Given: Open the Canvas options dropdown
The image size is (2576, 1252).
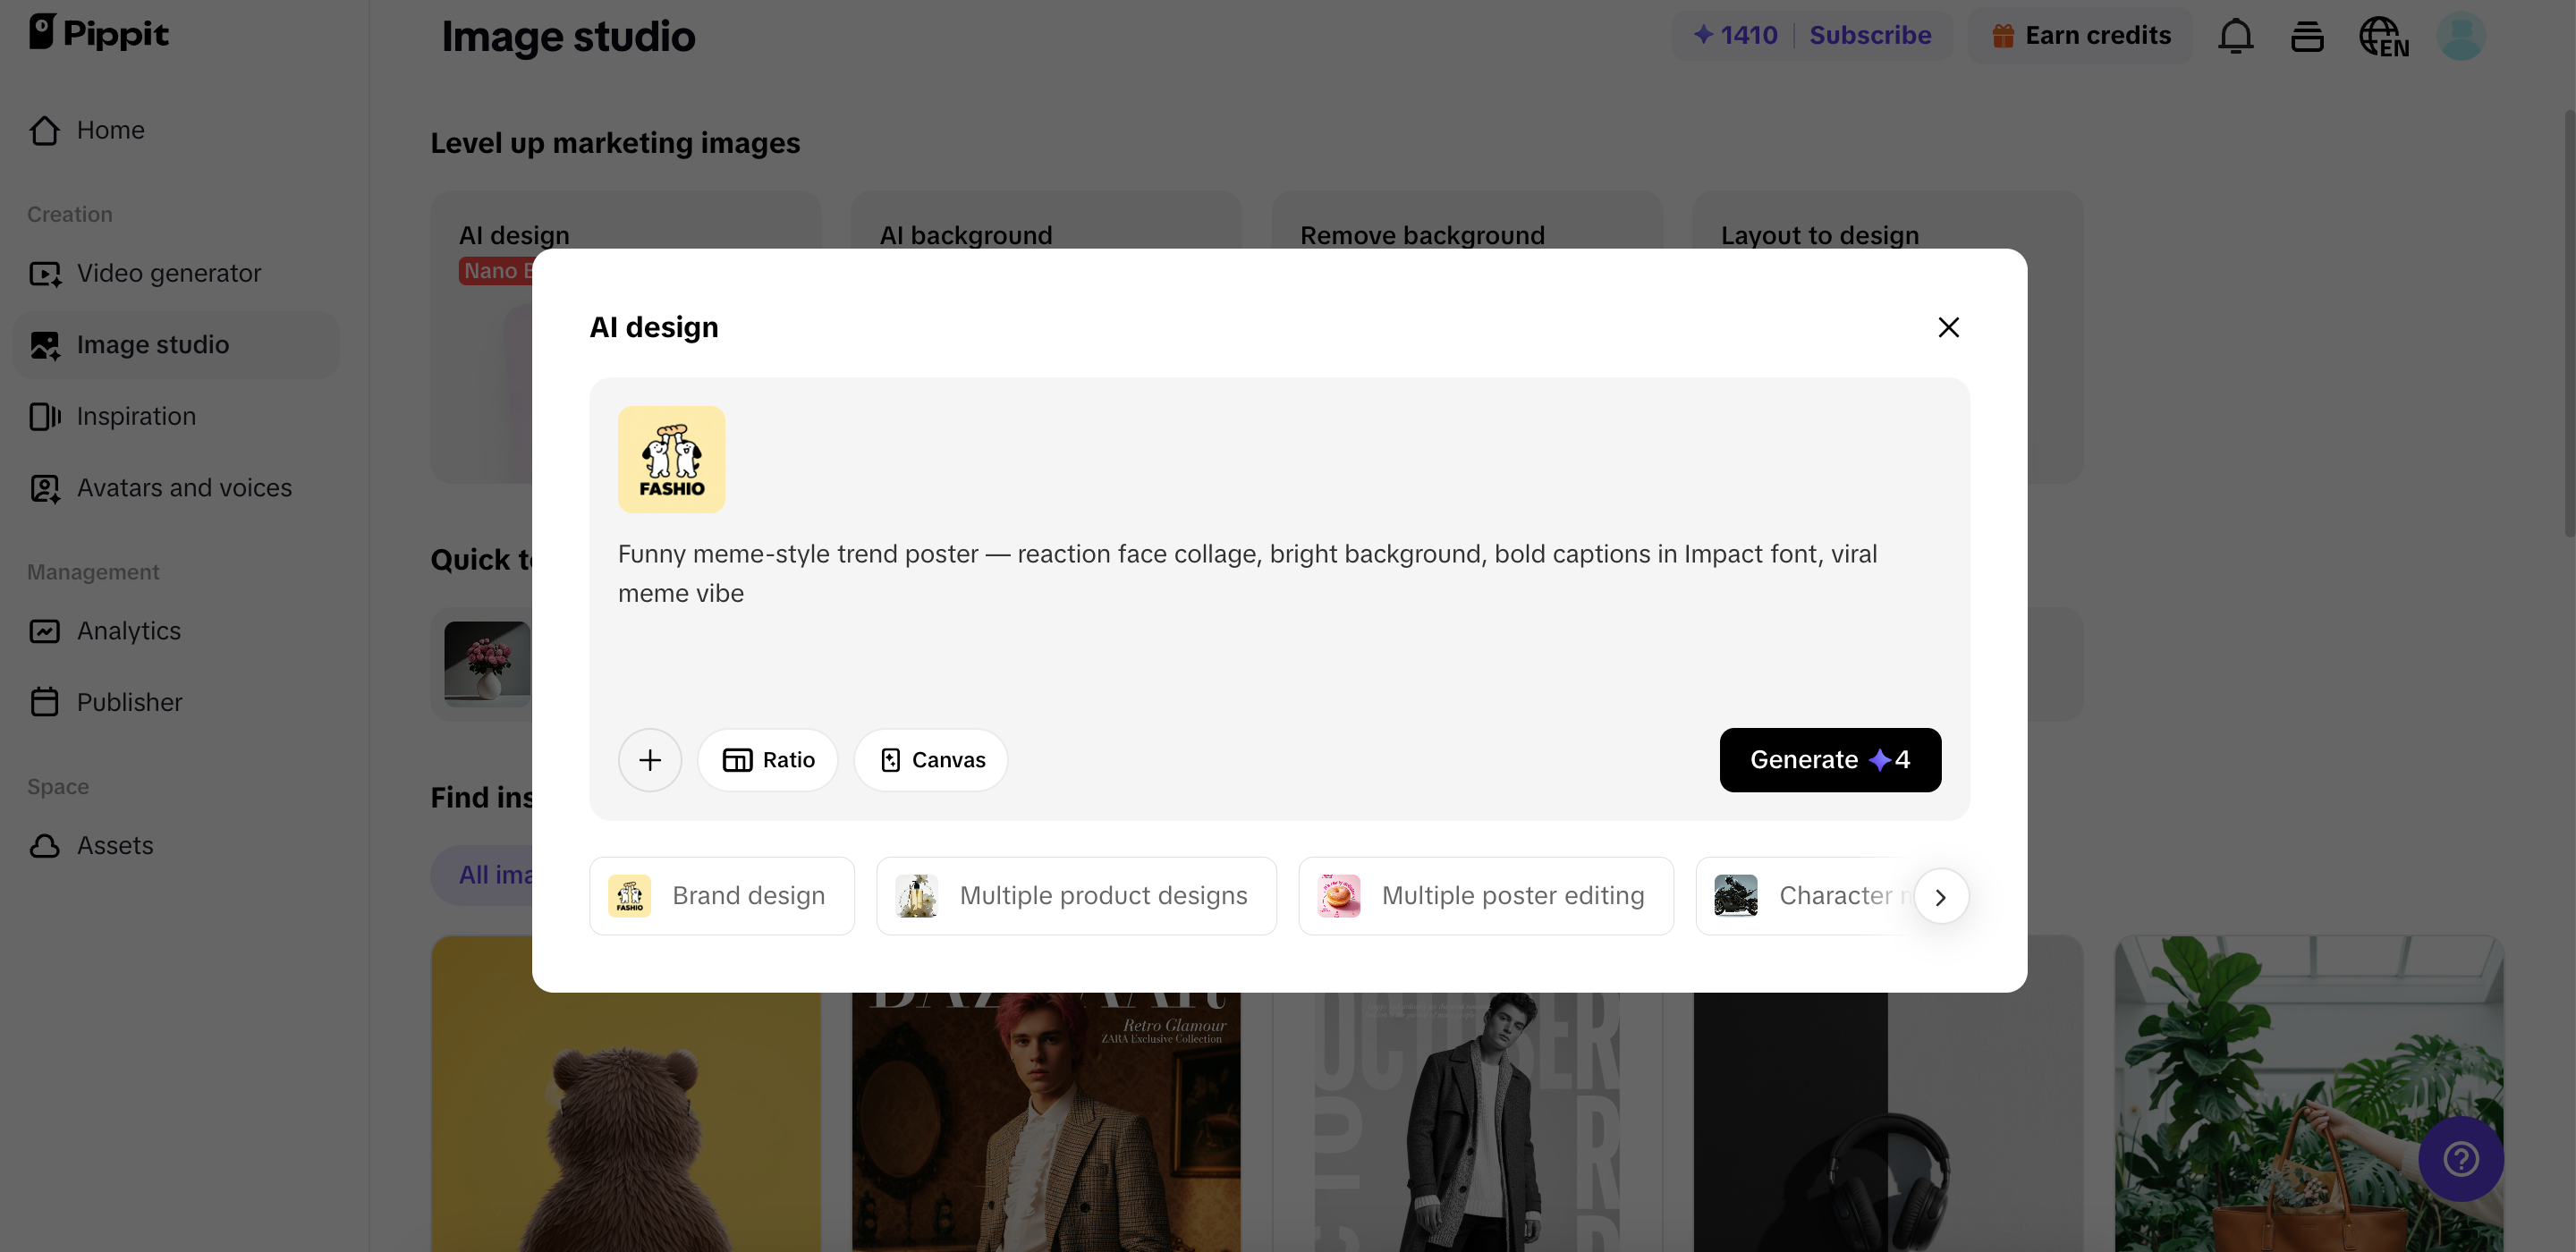Looking at the screenshot, I should (x=931, y=760).
